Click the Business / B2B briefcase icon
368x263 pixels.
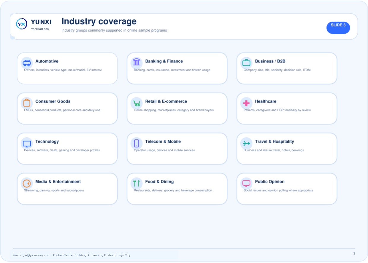click(x=246, y=63)
